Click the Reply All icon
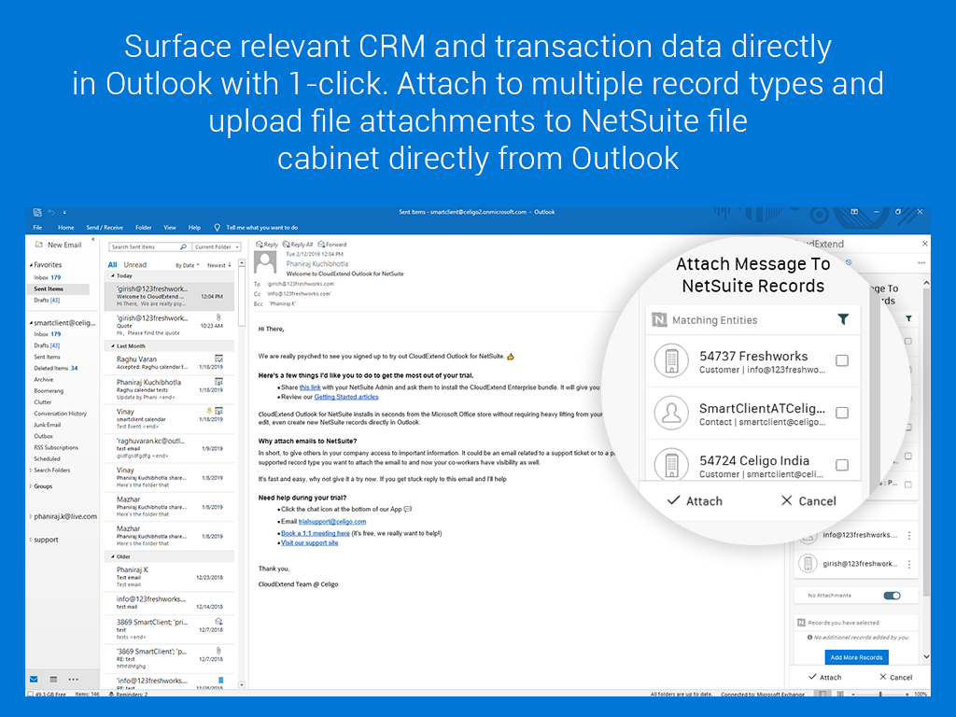 (286, 245)
